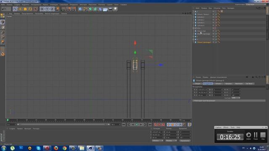Open the blue Deformer objects icon

[x=100, y=9]
